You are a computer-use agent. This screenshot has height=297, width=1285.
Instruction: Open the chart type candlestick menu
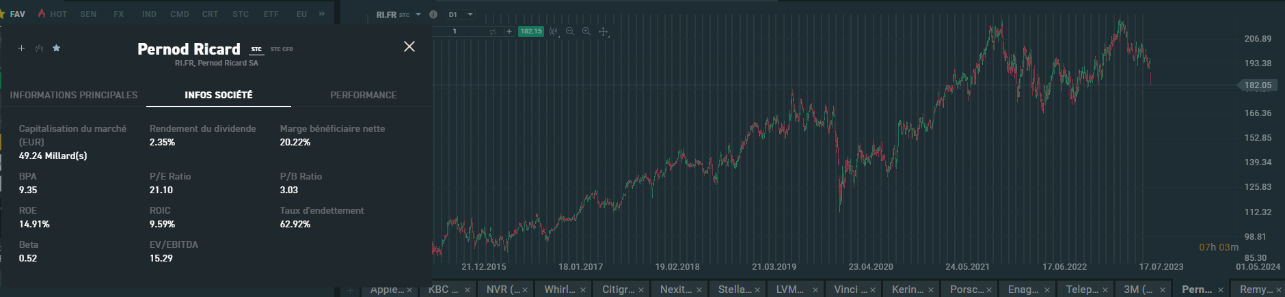pyautogui.click(x=554, y=31)
